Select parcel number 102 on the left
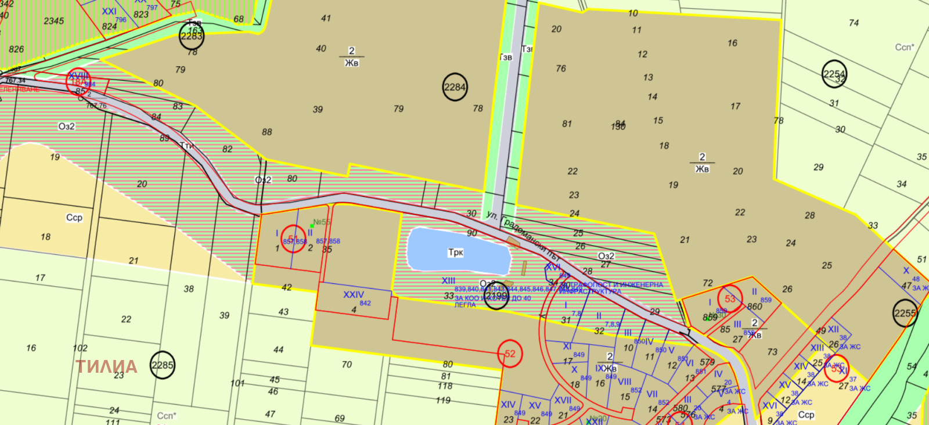This screenshot has width=929, height=425. [x=80, y=348]
